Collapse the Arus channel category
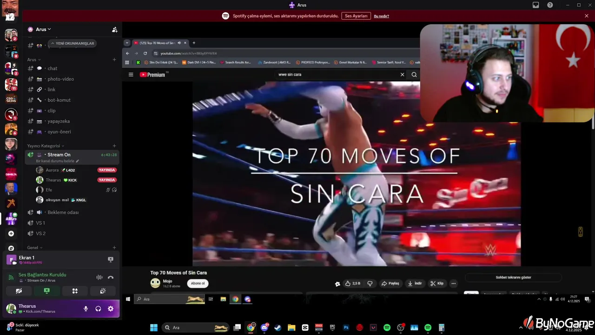The image size is (595, 335). 34,60
